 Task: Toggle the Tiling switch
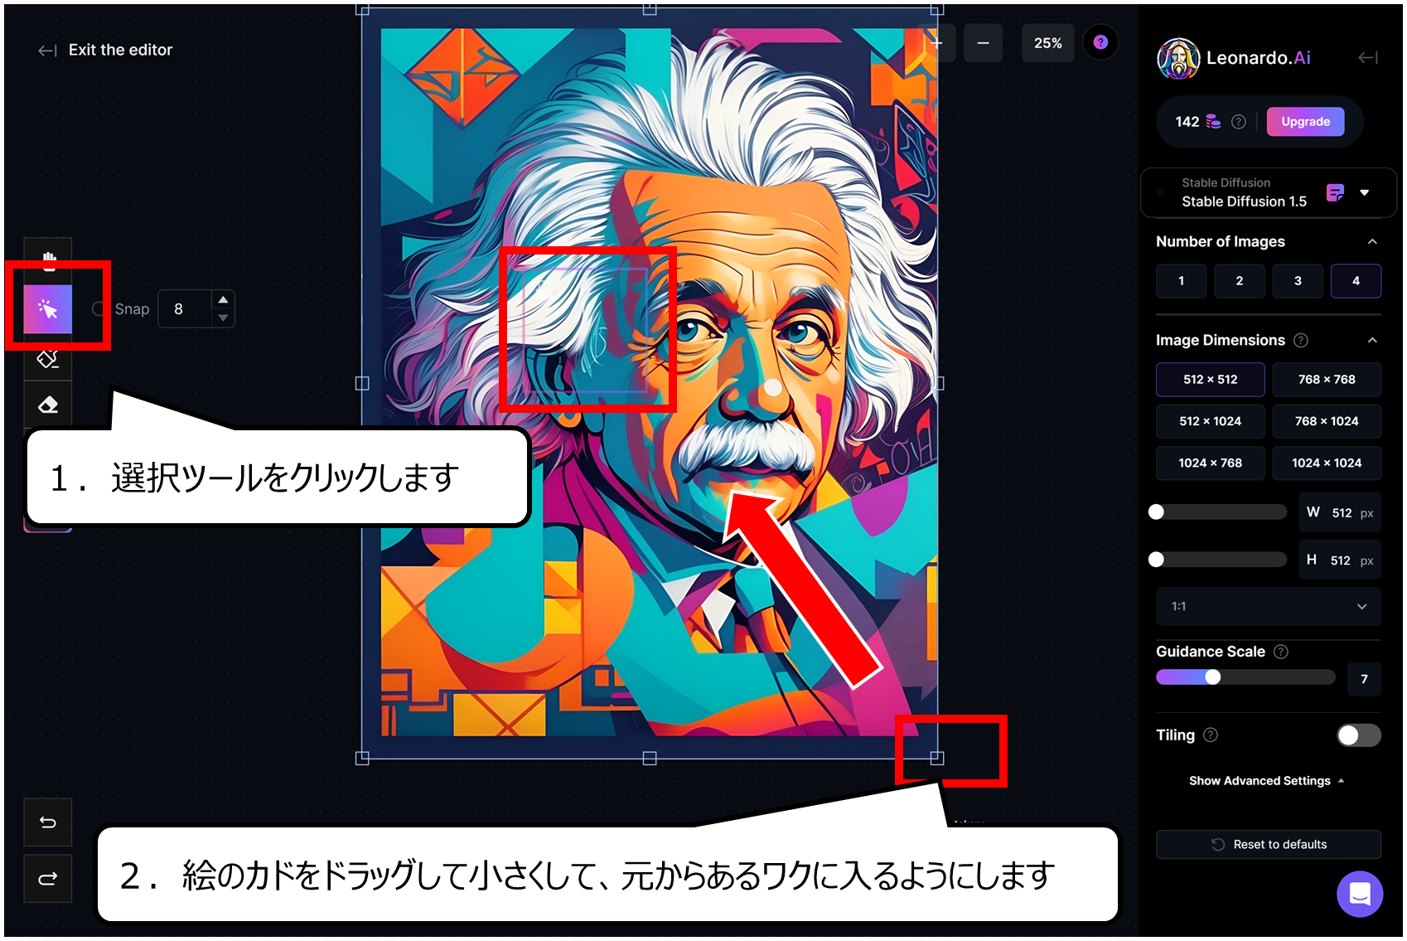tap(1359, 735)
